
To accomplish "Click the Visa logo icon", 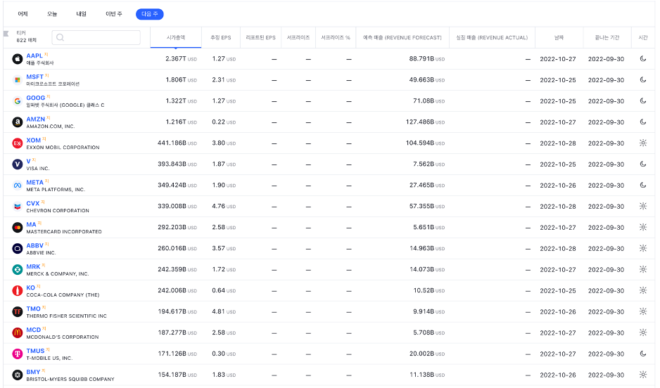I will pyautogui.click(x=18, y=164).
